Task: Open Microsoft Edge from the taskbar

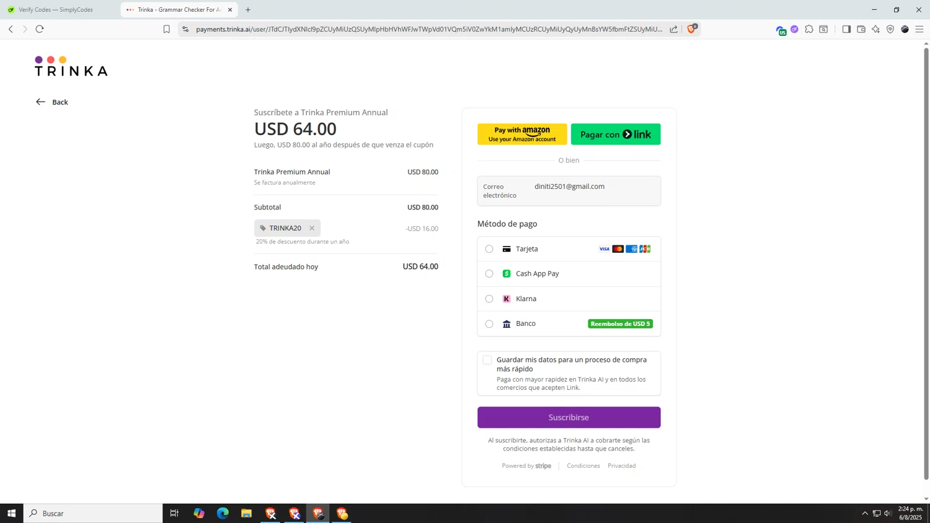Action: tap(223, 513)
